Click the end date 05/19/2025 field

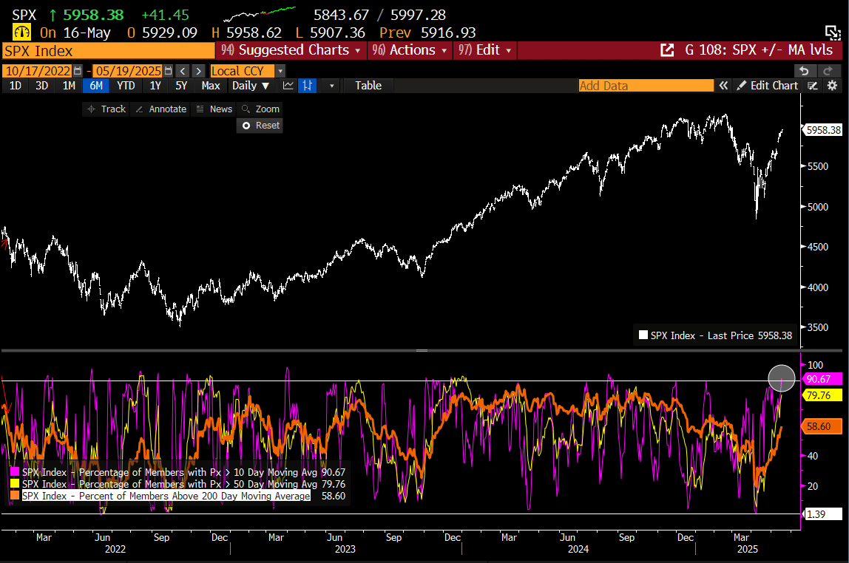click(129, 71)
